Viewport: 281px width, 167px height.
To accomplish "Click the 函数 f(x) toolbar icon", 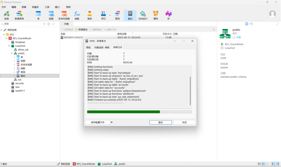I will (77, 15).
